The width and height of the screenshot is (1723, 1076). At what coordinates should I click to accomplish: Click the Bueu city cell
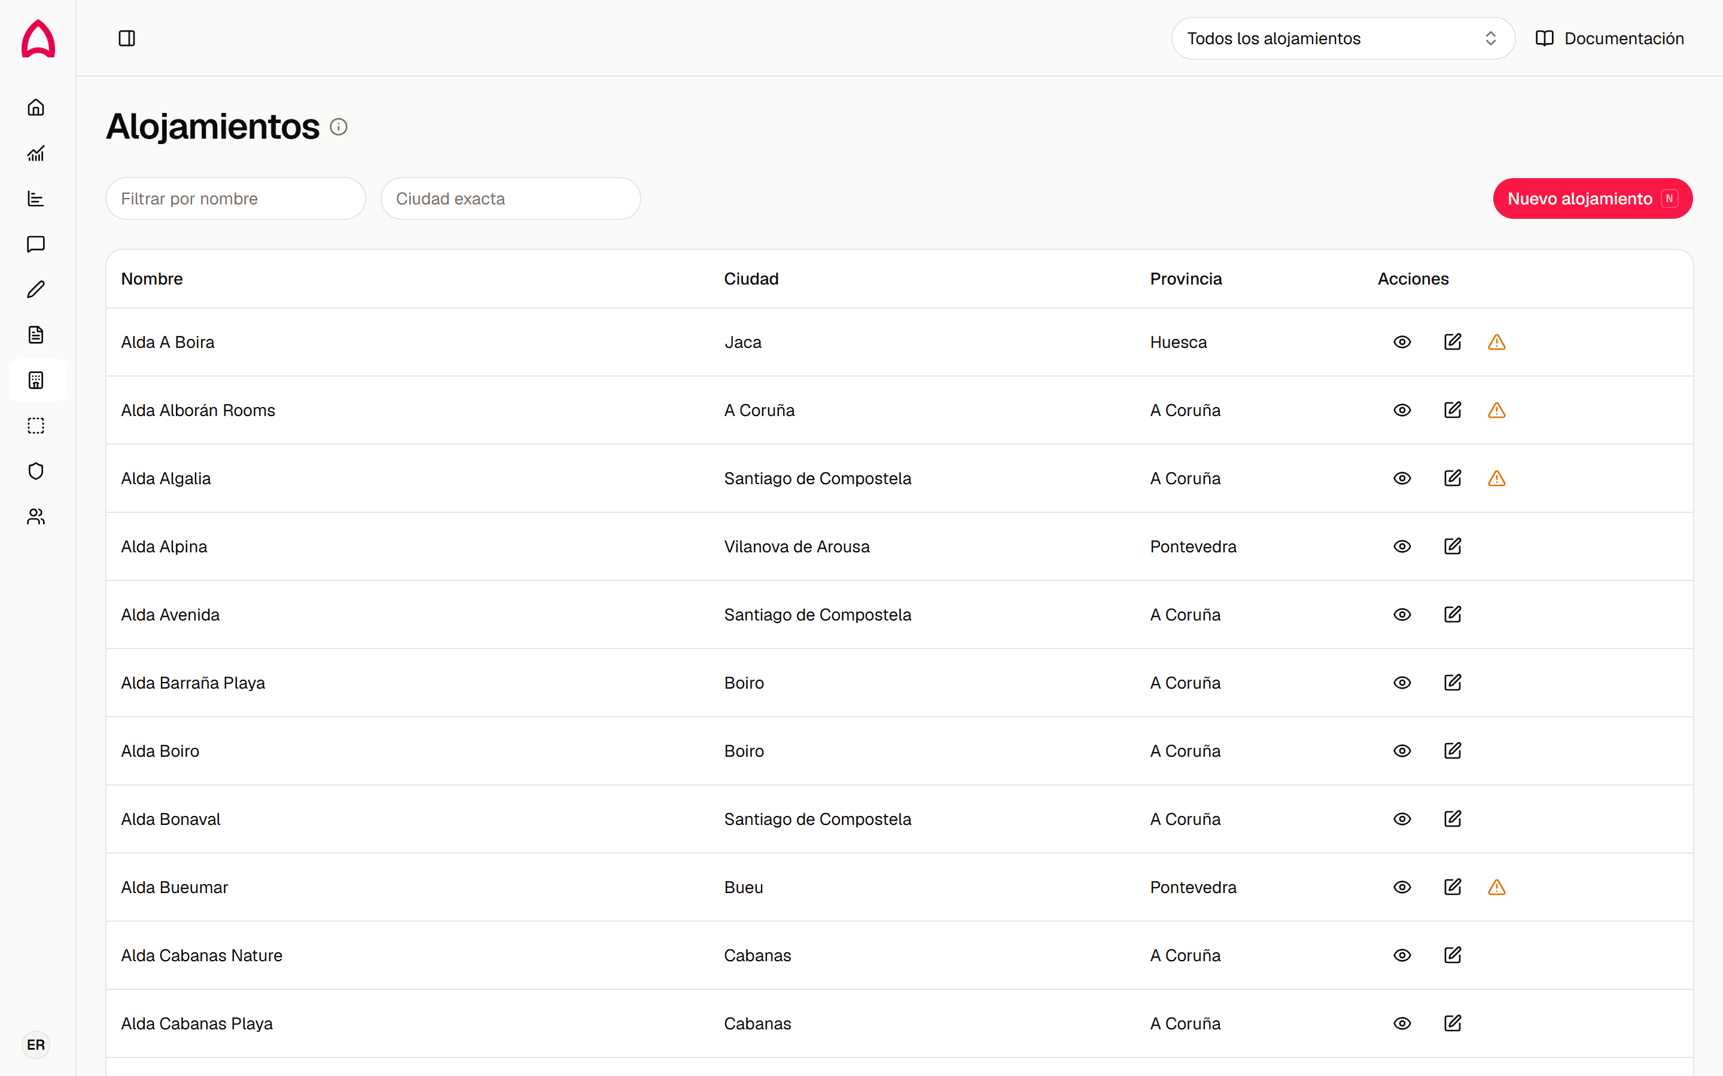coord(743,888)
